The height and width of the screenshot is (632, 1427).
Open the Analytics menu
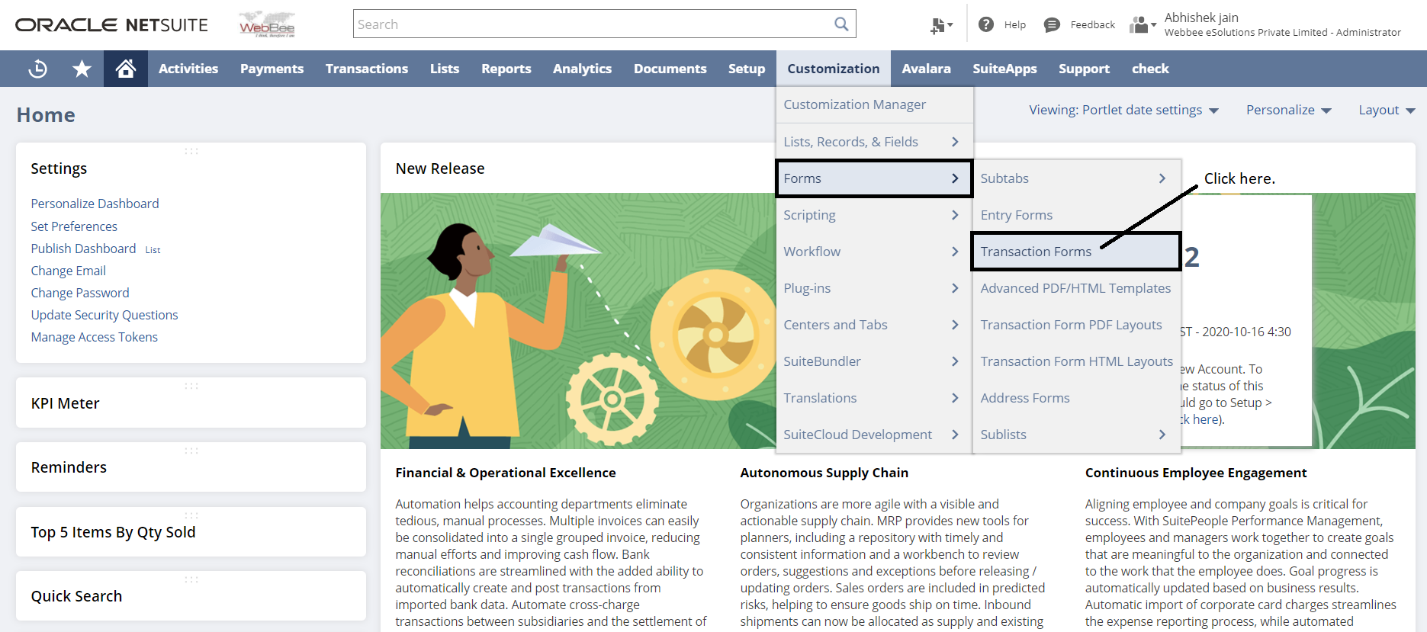(582, 69)
